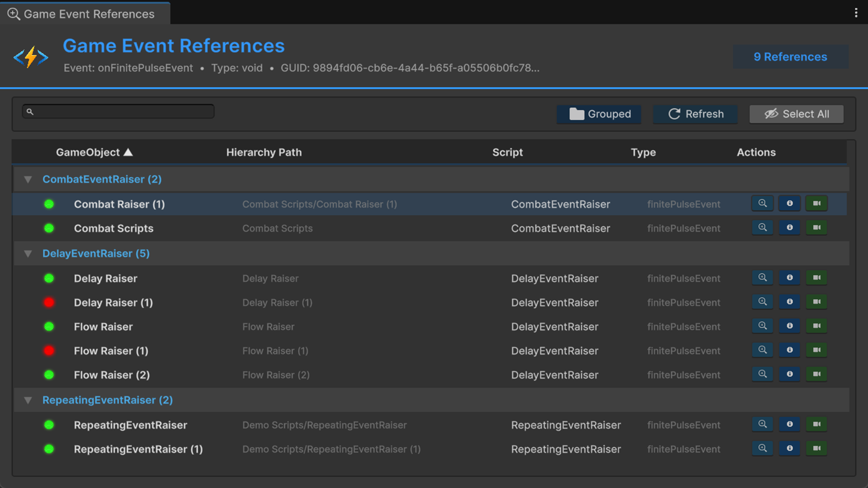Click the camera icon for Delay Raiser row
Screen dimensions: 868x488
[816, 278]
